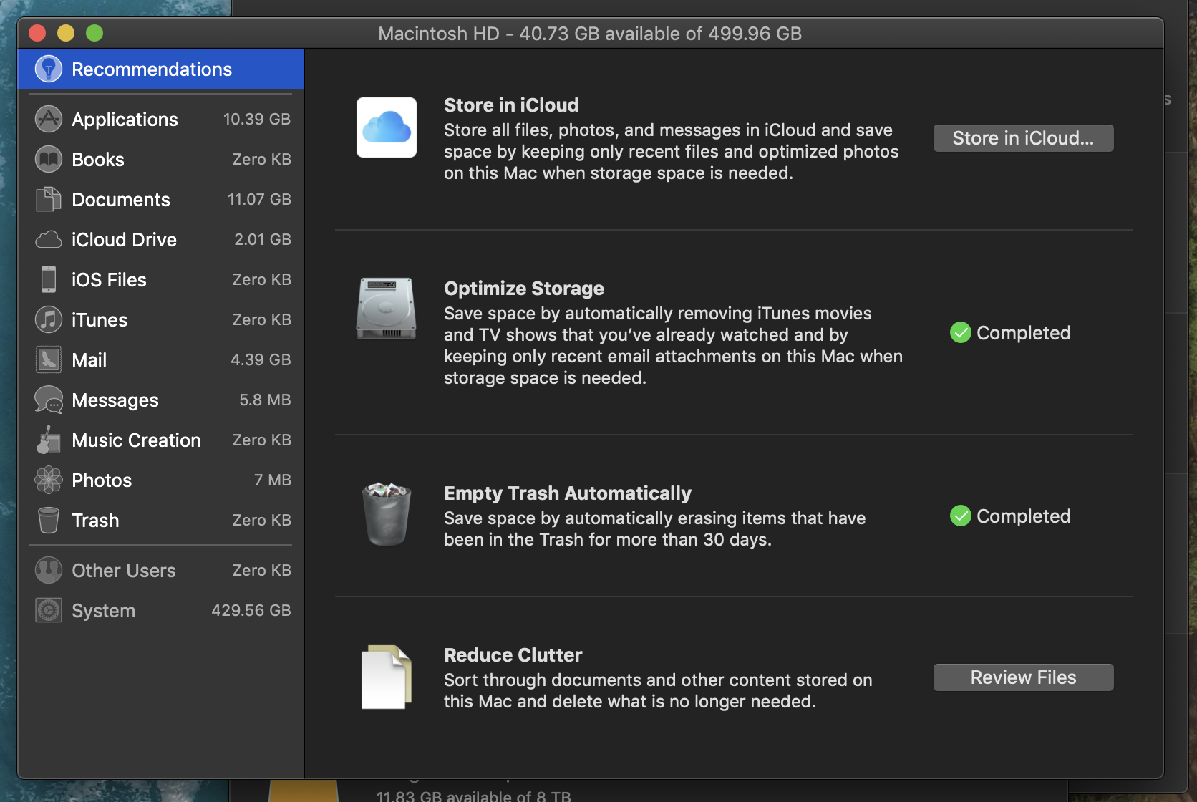Select Music Creation category label
This screenshot has width=1197, height=802.
coord(136,440)
